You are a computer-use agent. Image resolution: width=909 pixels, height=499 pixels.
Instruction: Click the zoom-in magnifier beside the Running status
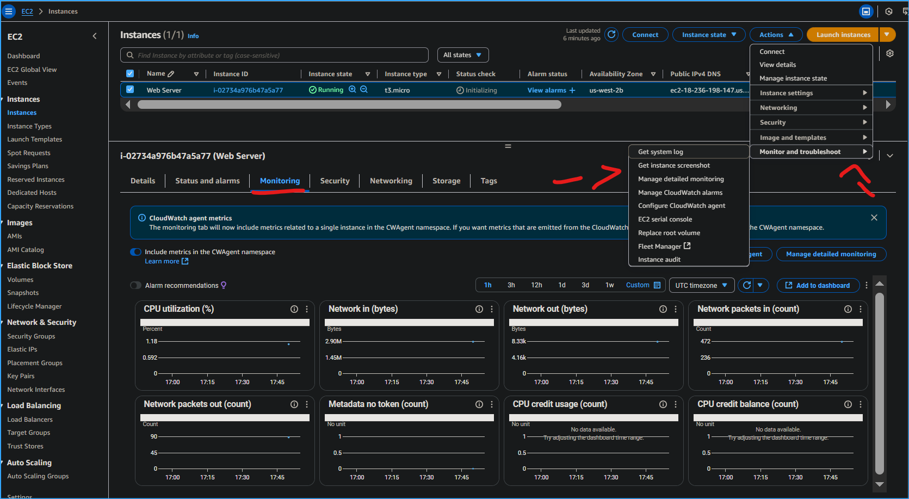(353, 89)
